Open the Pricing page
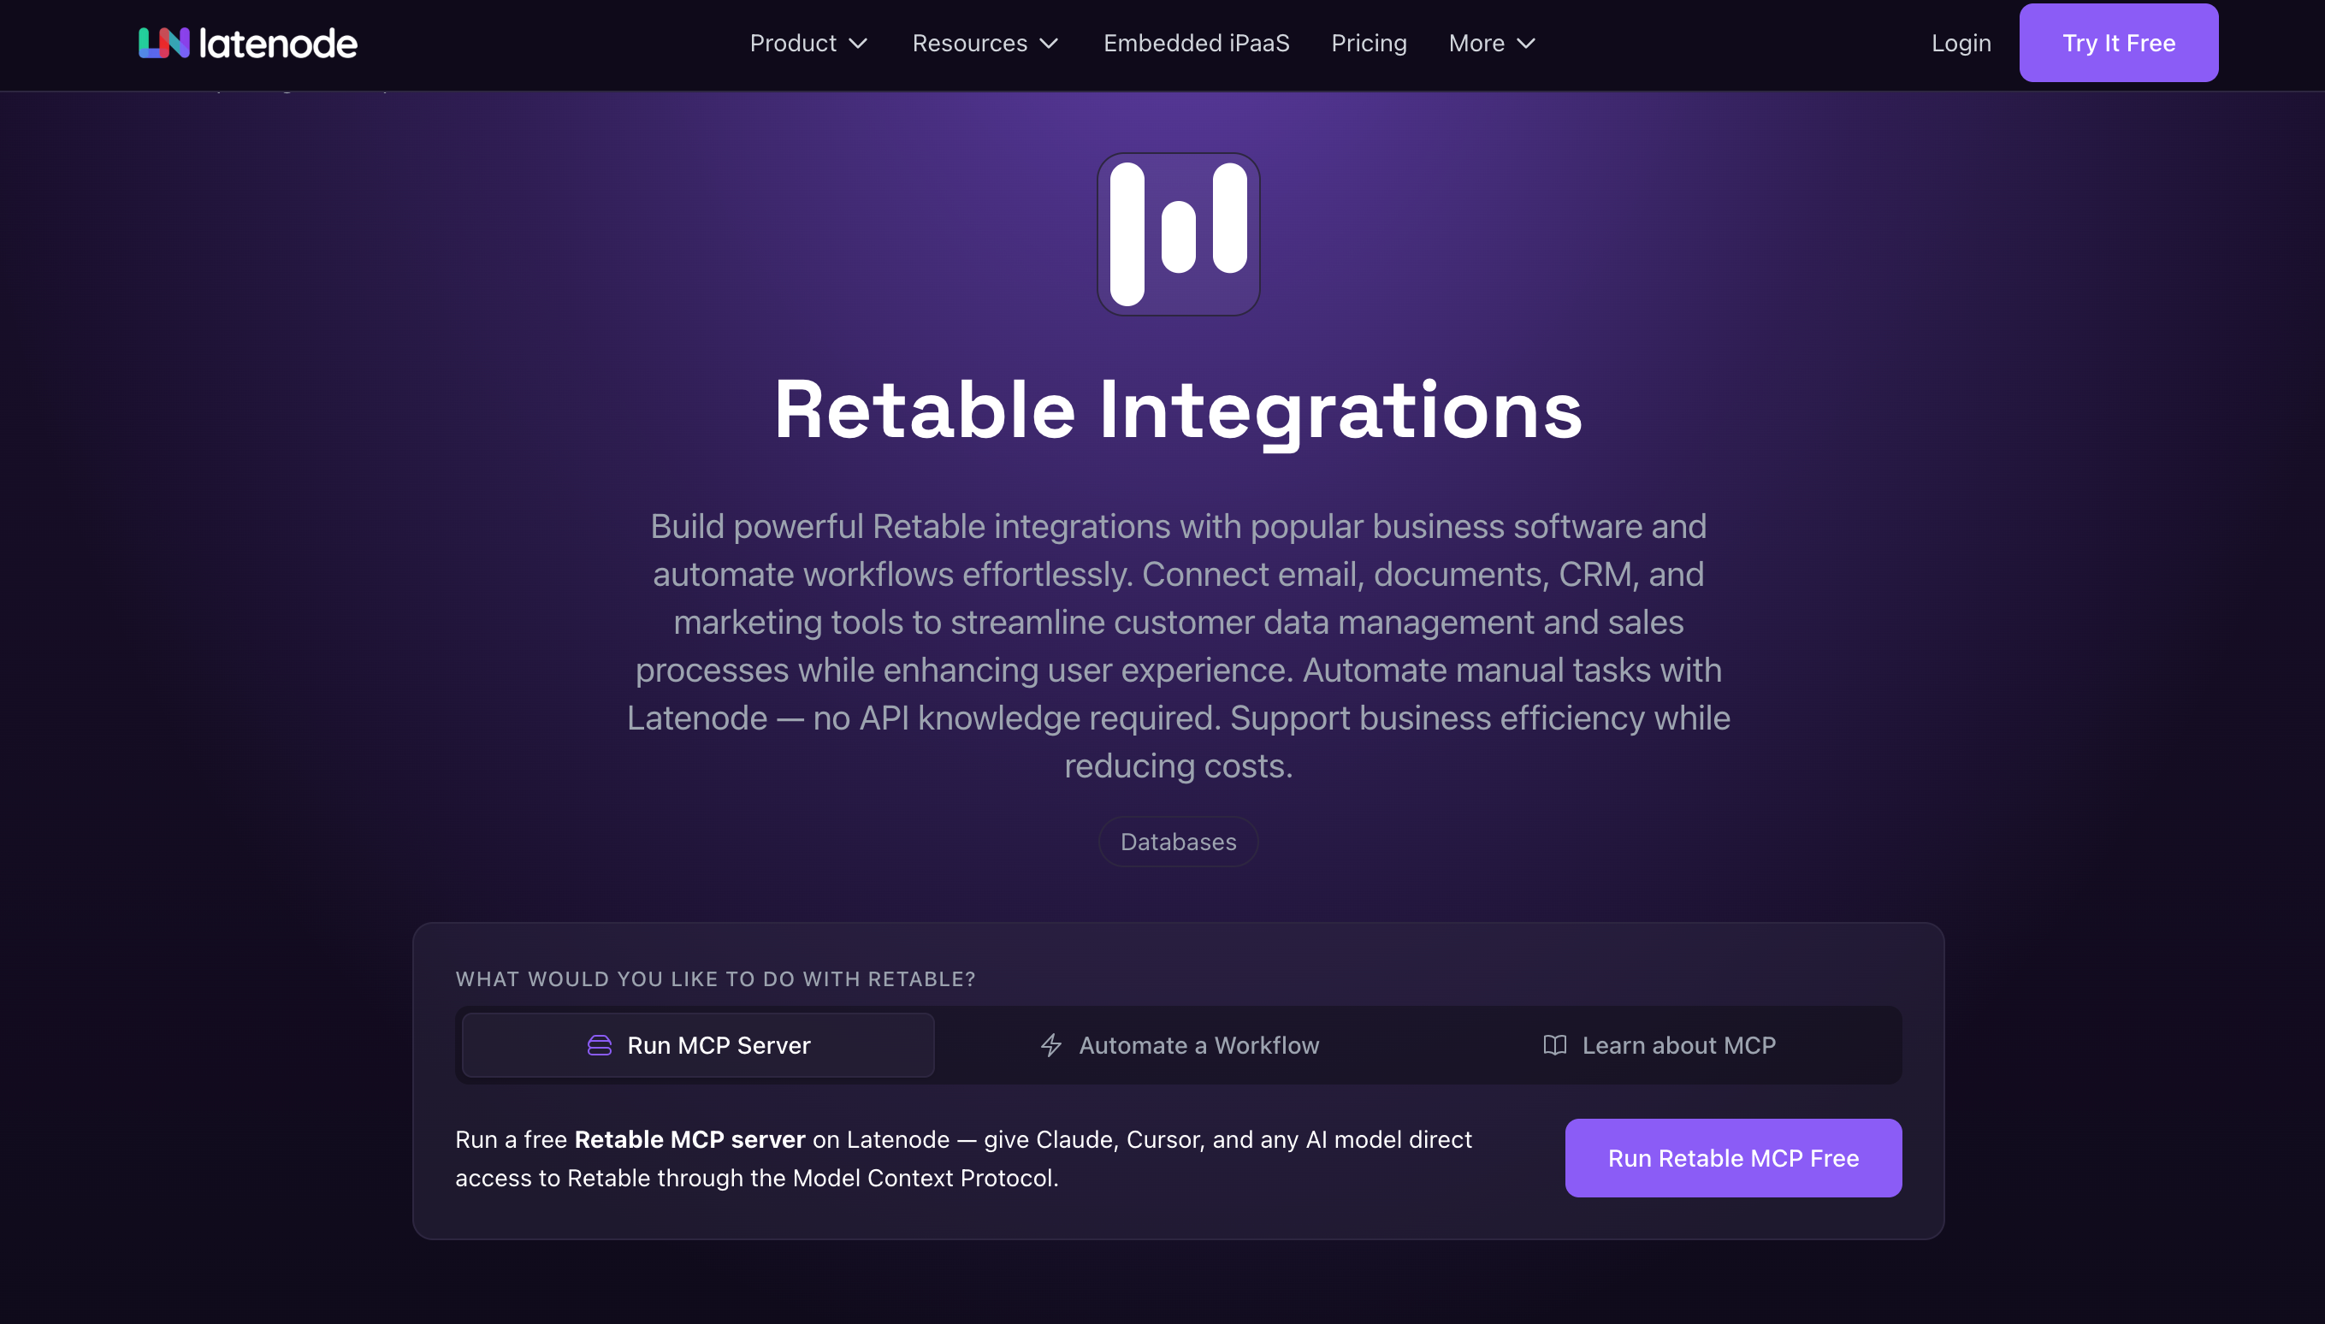 pos(1369,43)
